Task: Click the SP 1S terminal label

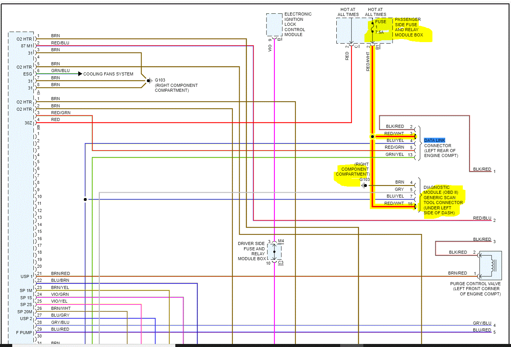Action: pos(26,298)
